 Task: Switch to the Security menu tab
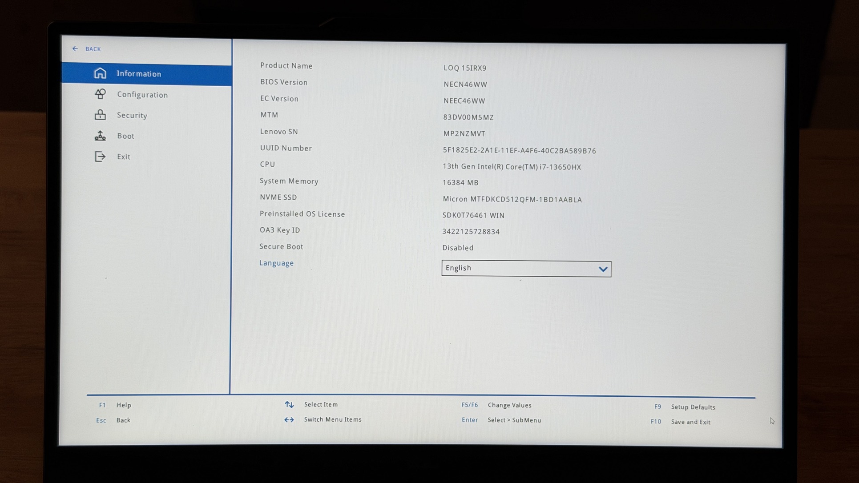(x=132, y=115)
